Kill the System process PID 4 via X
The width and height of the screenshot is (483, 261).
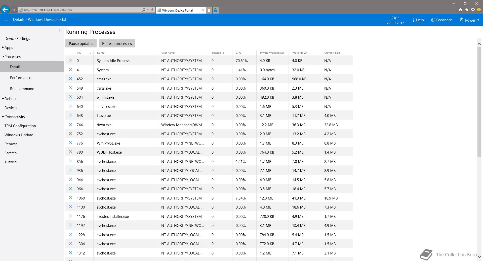(x=71, y=70)
